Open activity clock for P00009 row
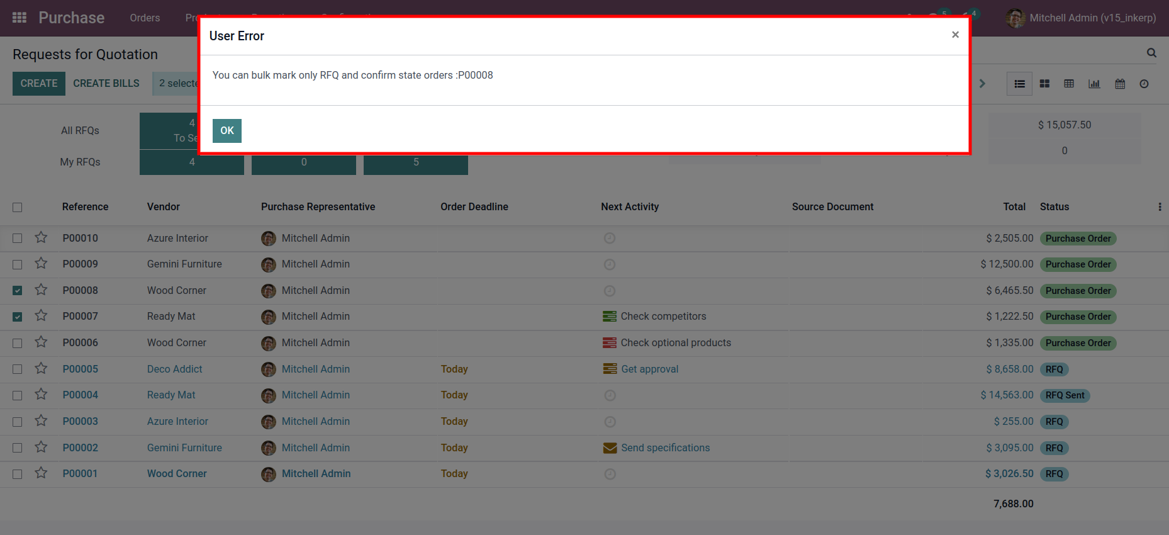 610,264
